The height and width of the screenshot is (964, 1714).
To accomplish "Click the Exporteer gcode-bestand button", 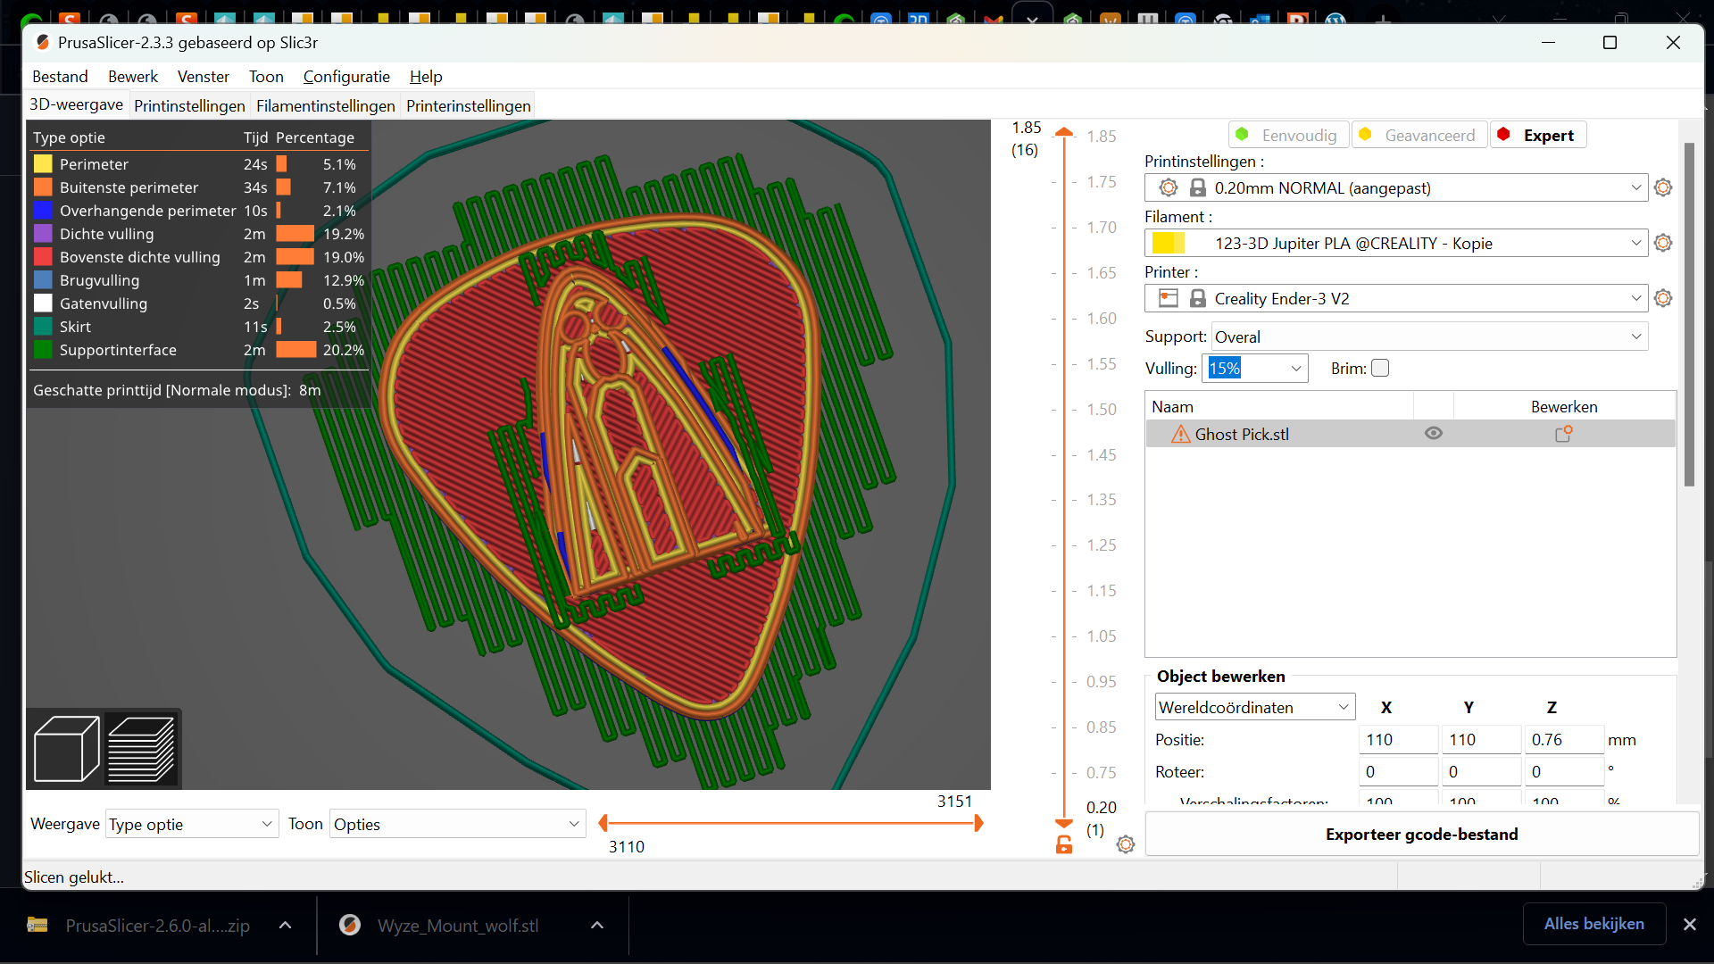I will pyautogui.click(x=1421, y=834).
